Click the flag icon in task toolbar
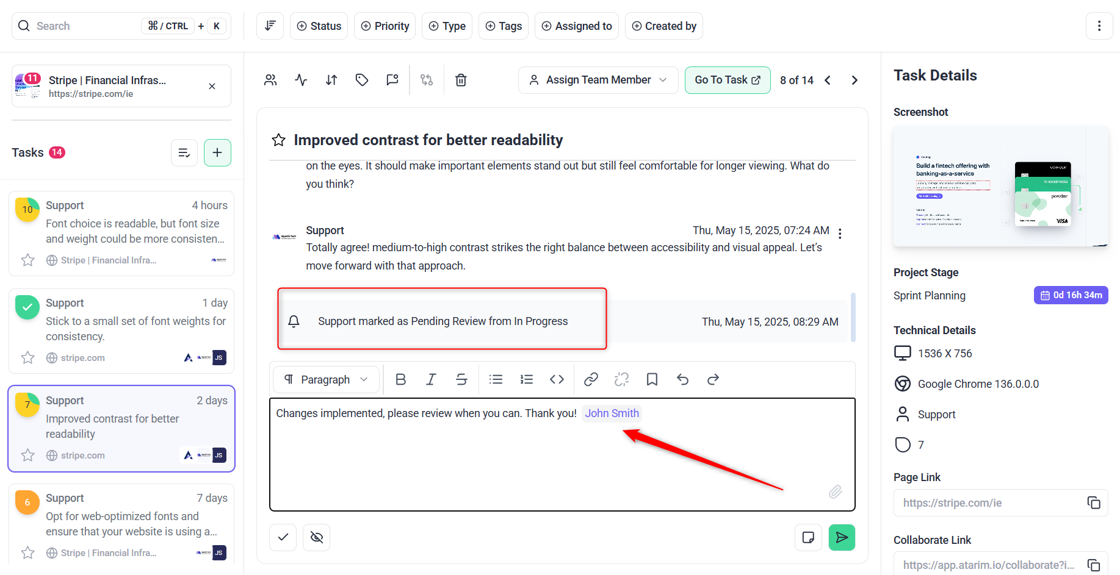The height and width of the screenshot is (575, 1120). click(x=392, y=80)
